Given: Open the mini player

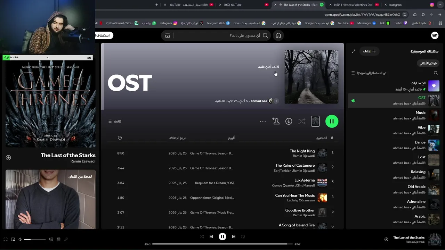Looking at the screenshot, I should pos(13,240).
